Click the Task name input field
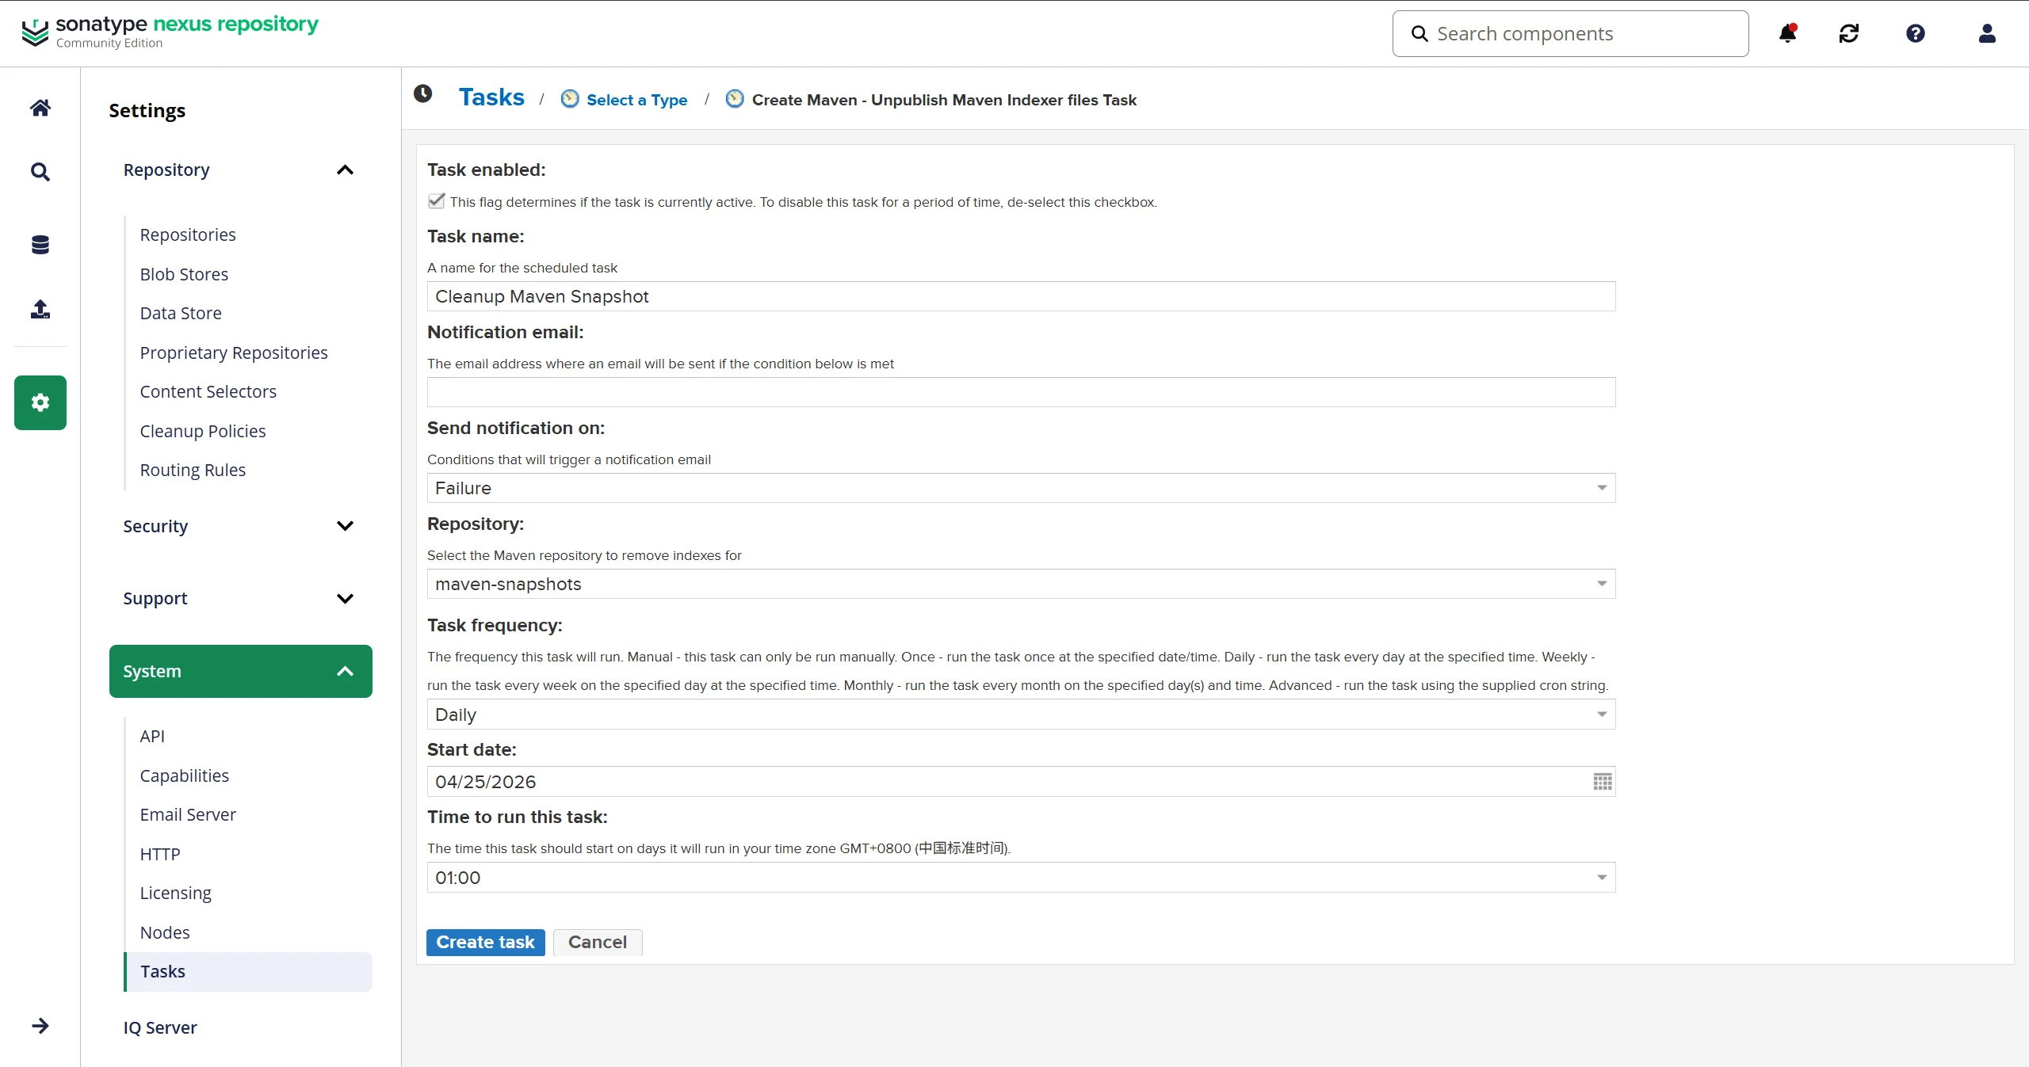The height and width of the screenshot is (1067, 2029). tap(1021, 296)
